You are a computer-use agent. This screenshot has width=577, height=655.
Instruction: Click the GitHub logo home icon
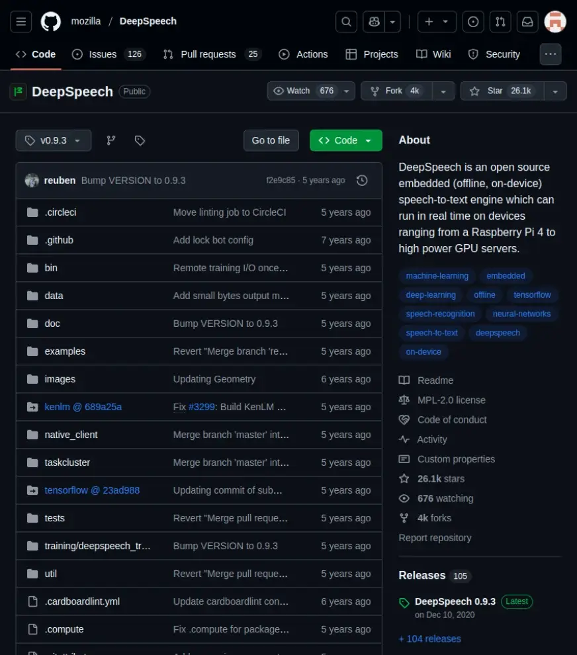[51, 21]
